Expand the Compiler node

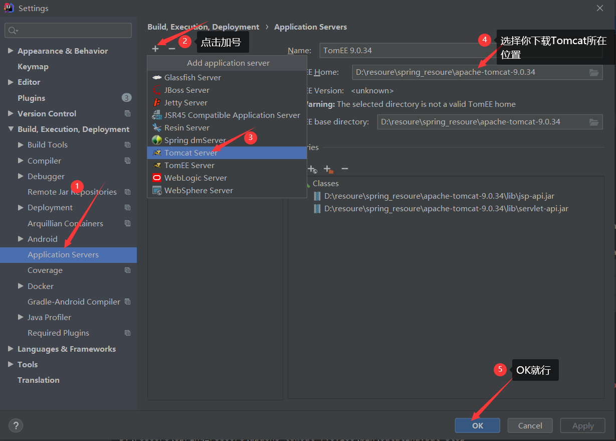[x=21, y=161]
